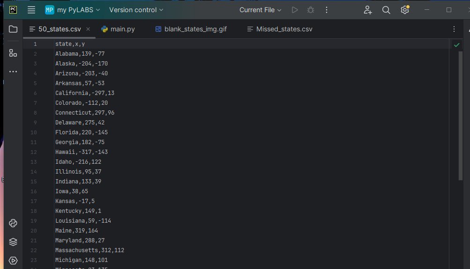
Task: Click the Connecticut,297,96 line
Action: pyautogui.click(x=84, y=113)
